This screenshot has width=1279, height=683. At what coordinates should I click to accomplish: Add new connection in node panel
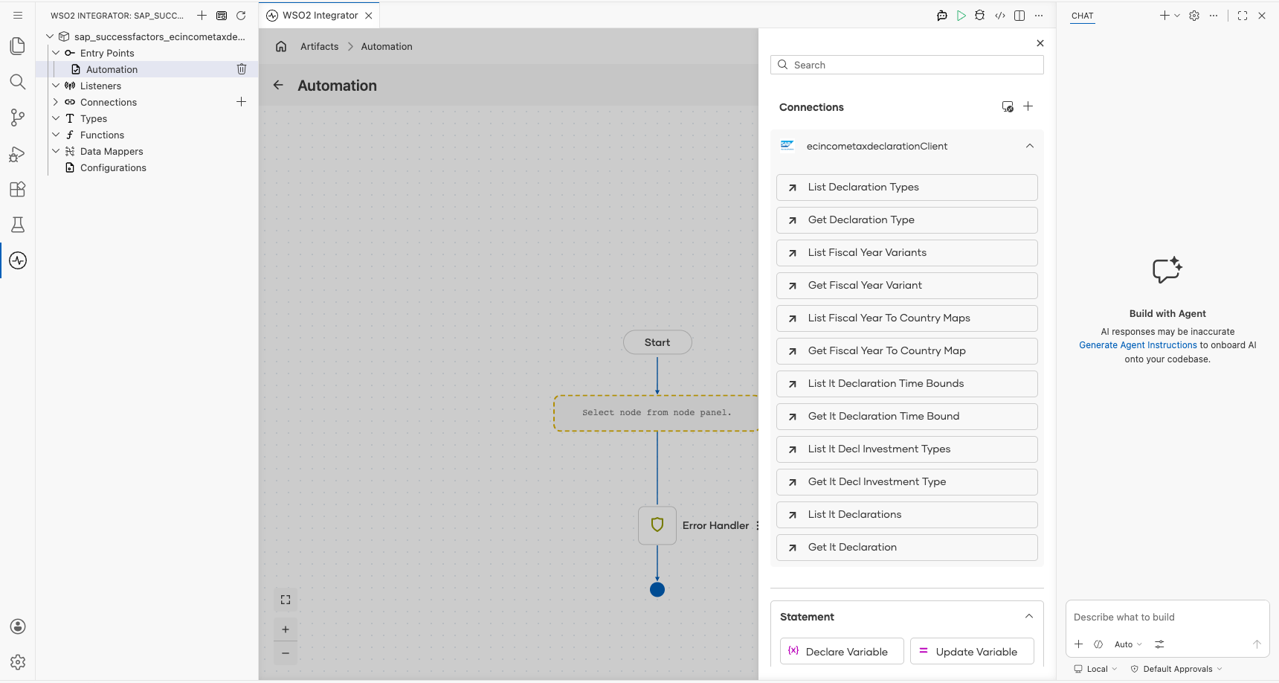pos(1028,106)
